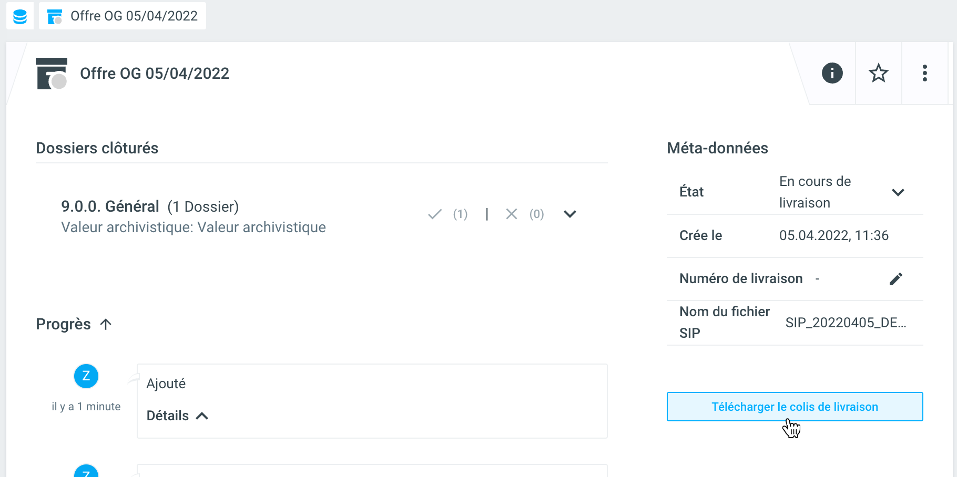Click the Z user avatar on Ajouté entry
Viewport: 957px width, 477px height.
pyautogui.click(x=86, y=376)
